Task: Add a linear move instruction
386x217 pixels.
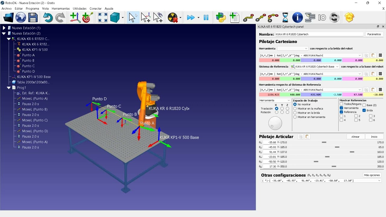Action: coord(261,17)
